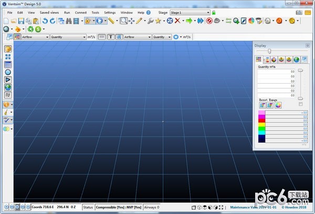Click the New file icon
The image size is (315, 214).
tap(6, 21)
